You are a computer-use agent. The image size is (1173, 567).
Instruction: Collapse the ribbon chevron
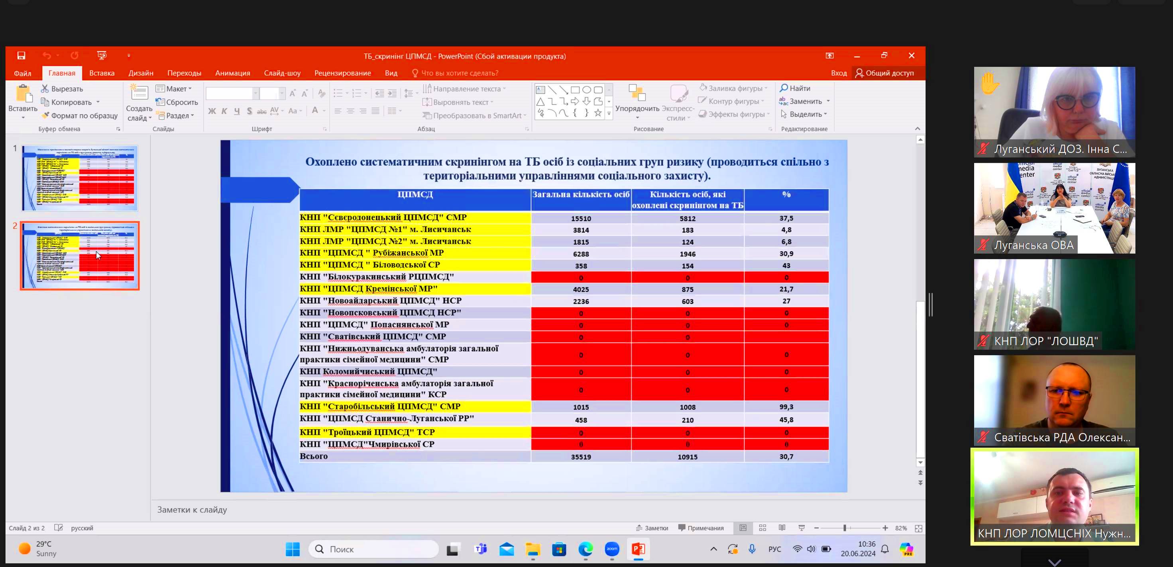918,129
